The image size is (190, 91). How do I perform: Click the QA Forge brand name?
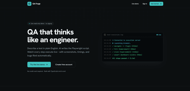[36, 4]
